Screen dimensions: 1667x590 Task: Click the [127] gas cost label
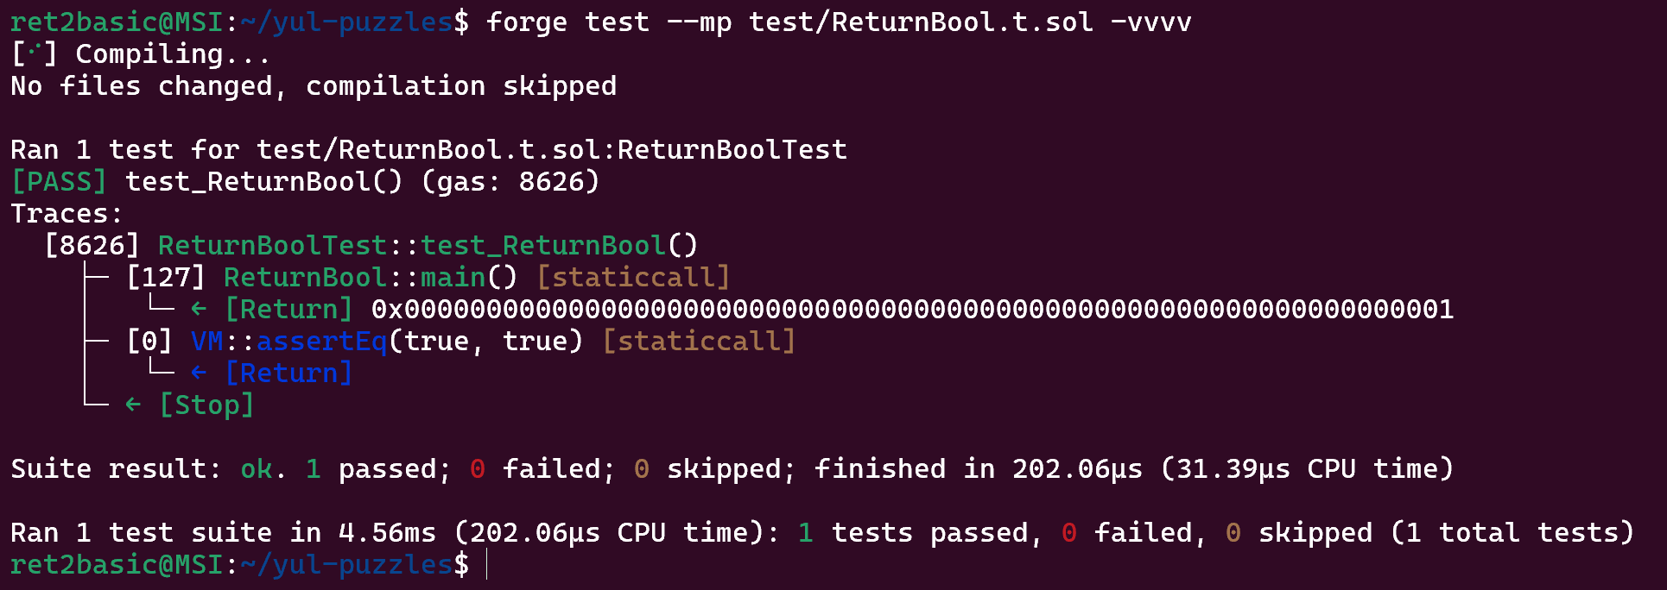(x=166, y=277)
